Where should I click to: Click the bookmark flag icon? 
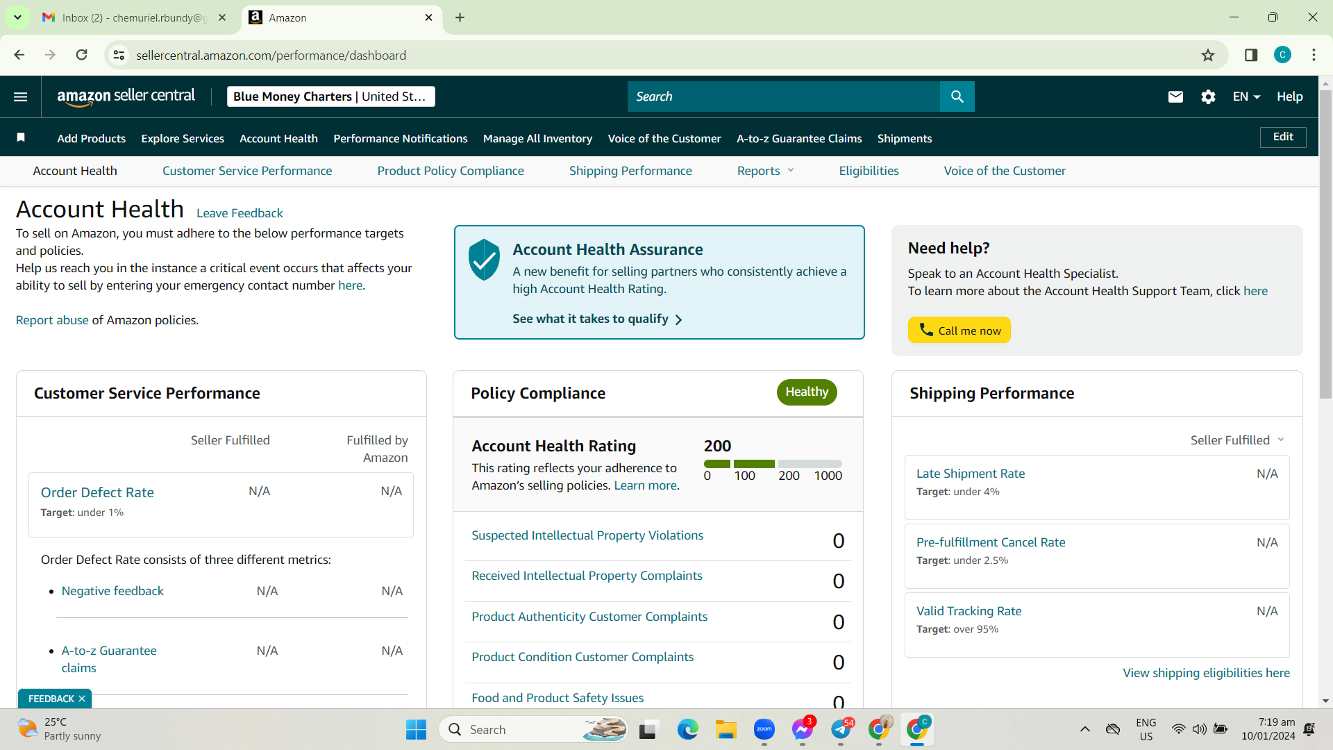[21, 137]
